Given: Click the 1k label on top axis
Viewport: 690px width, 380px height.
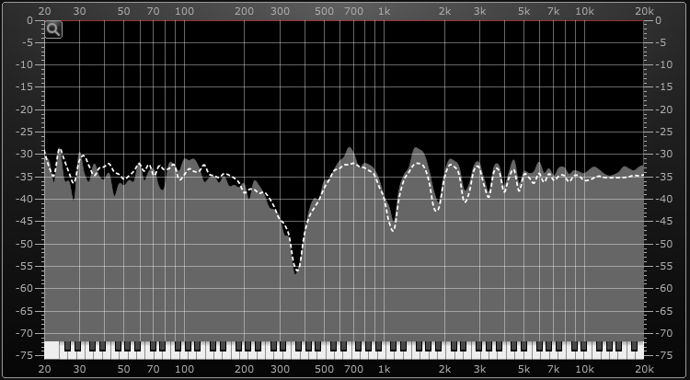Looking at the screenshot, I should point(385,11).
